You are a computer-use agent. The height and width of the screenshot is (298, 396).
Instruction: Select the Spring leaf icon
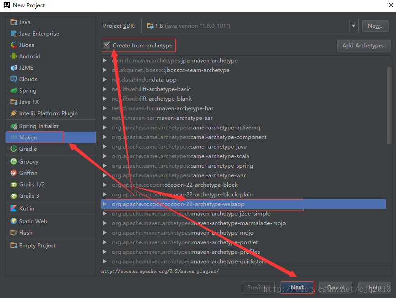(14, 90)
